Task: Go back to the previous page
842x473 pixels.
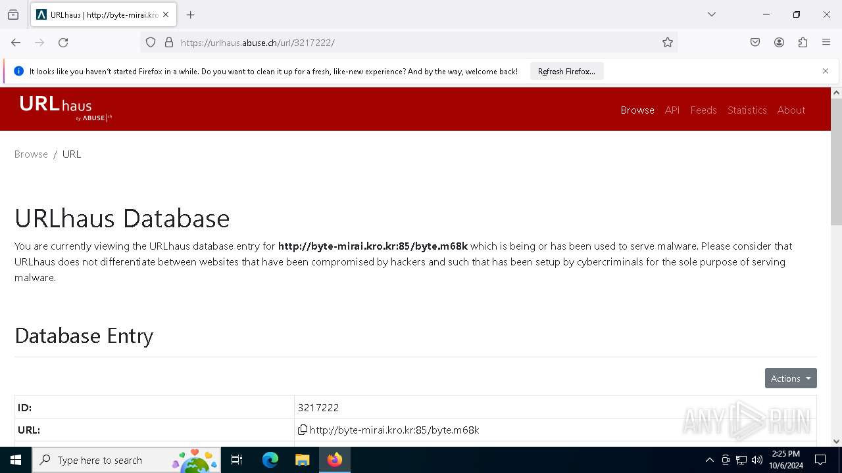Action: (x=16, y=43)
